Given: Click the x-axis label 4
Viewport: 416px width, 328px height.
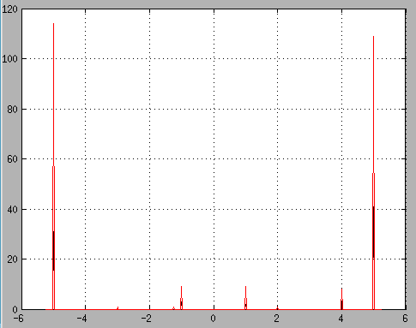Looking at the screenshot, I should pos(341,319).
